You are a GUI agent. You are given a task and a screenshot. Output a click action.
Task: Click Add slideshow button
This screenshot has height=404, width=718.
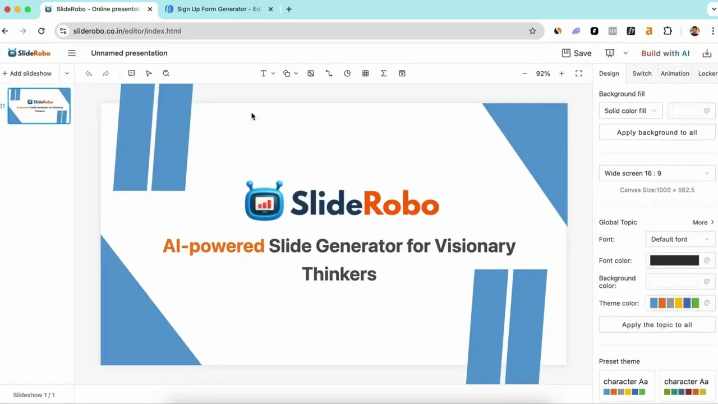(27, 74)
